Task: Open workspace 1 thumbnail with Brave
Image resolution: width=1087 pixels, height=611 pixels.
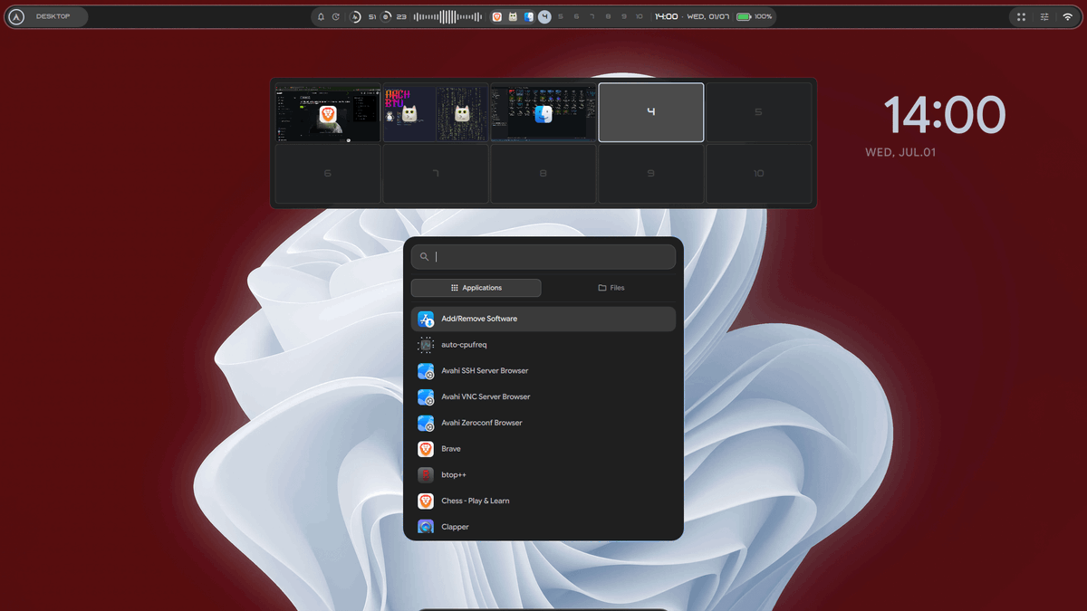Action: click(x=328, y=113)
